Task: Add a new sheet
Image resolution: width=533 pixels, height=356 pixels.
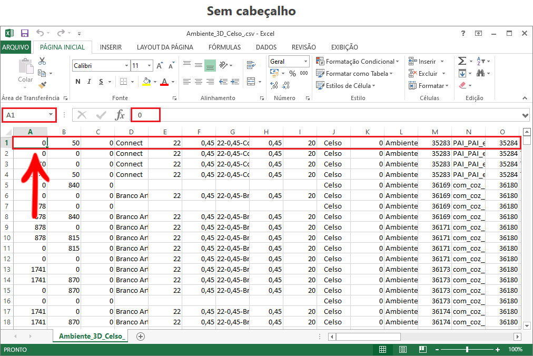Action: pyautogui.click(x=141, y=337)
